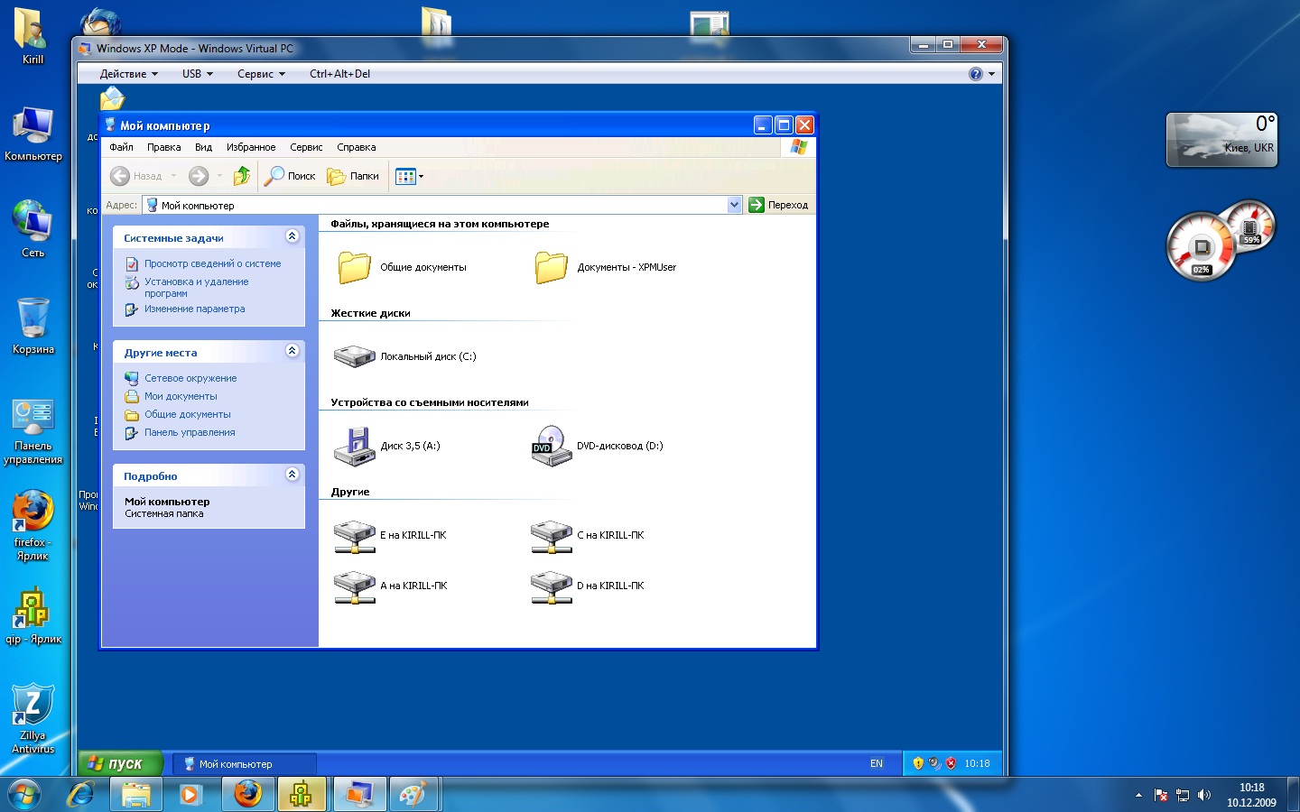Open the Forward history dropdown arrow

(219, 176)
